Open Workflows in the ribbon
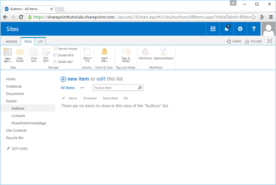The height and width of the screenshot is (185, 276). (x=145, y=56)
